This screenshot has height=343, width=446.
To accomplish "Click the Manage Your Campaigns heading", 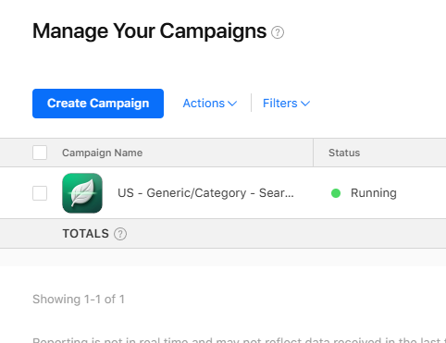I will (149, 31).
